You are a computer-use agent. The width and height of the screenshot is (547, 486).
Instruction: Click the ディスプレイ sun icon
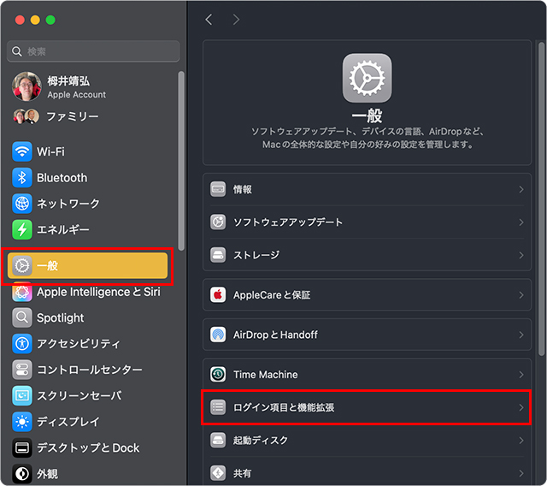point(22,422)
